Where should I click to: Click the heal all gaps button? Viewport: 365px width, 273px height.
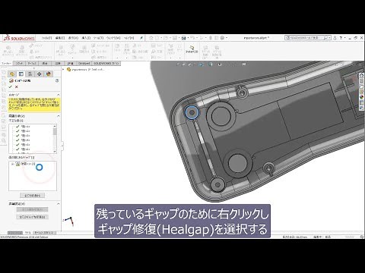(32, 217)
